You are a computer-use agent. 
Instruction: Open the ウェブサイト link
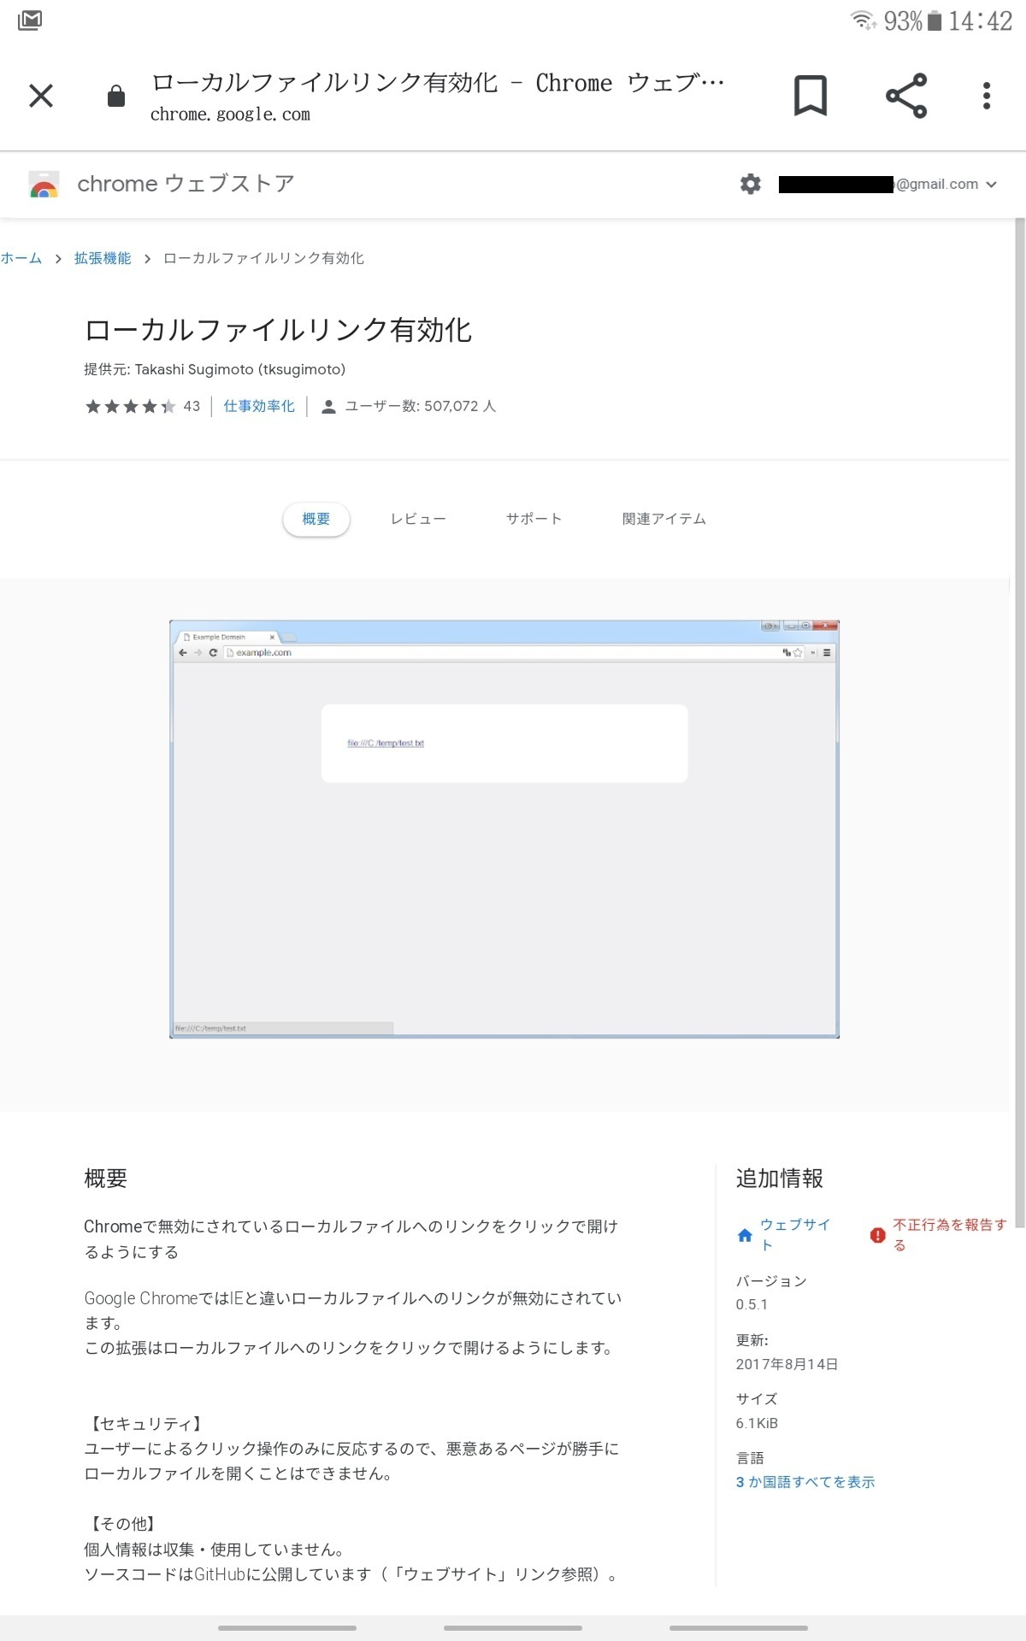click(794, 1235)
